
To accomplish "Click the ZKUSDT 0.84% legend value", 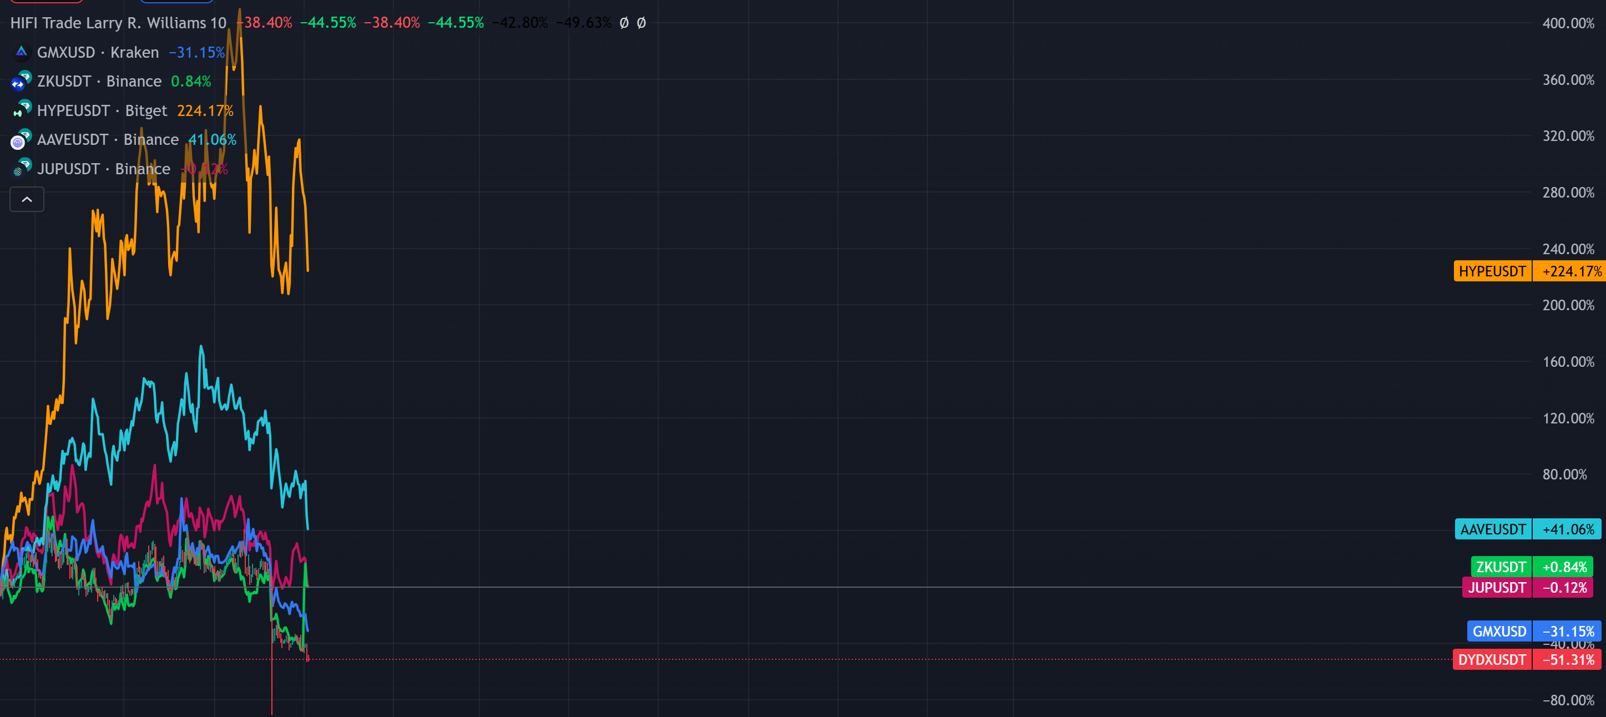I will pos(191,82).
